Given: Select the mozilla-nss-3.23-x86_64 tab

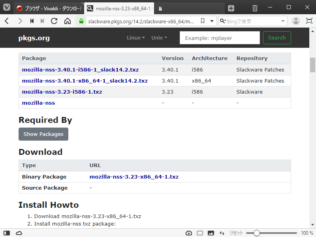Looking at the screenshot, I should (119, 8).
